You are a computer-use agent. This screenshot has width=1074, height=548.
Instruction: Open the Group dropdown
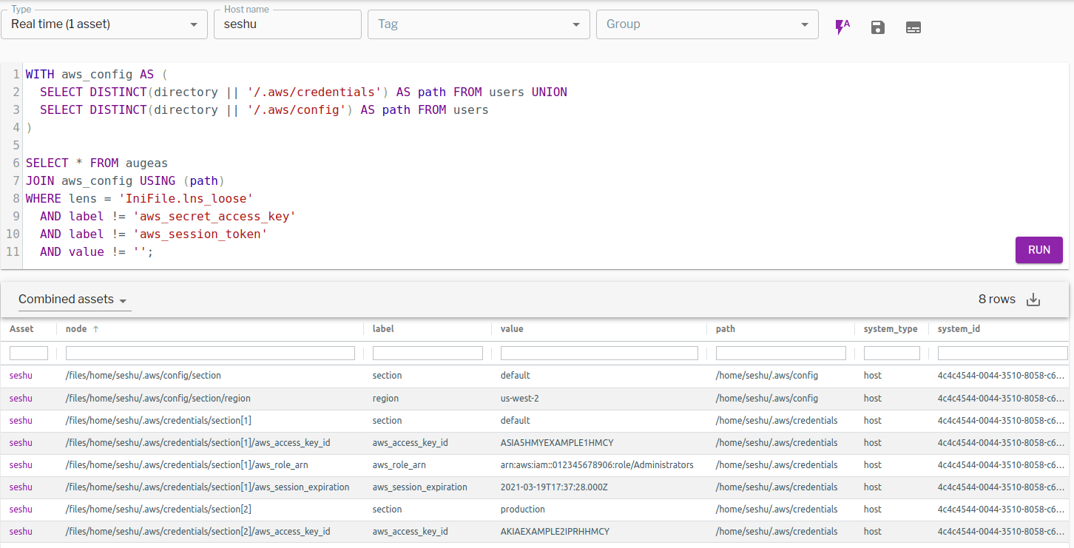tap(706, 24)
